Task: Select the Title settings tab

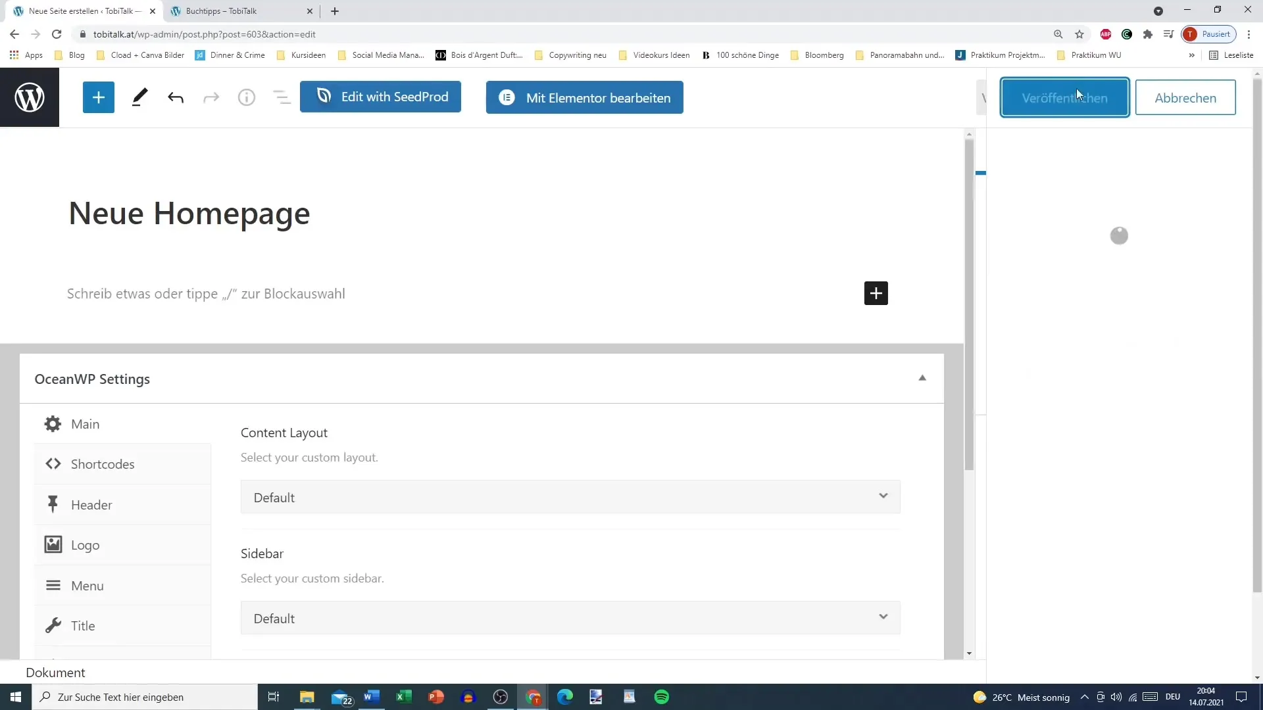Action: [x=122, y=626]
